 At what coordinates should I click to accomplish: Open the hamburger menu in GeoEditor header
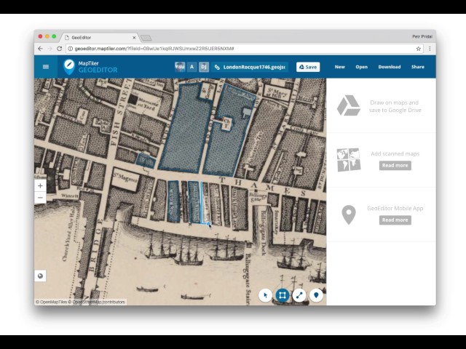pos(46,67)
